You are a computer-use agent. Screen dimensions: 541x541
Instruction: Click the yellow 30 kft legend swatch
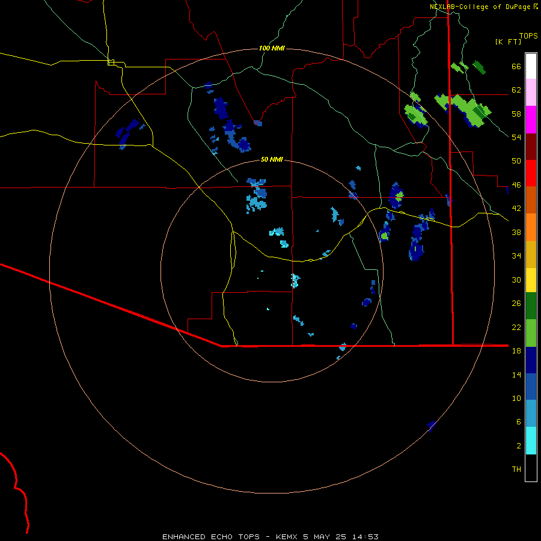(531, 280)
